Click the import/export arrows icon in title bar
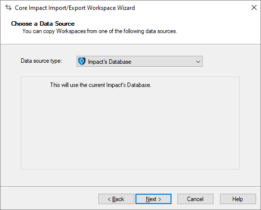 click(8, 7)
